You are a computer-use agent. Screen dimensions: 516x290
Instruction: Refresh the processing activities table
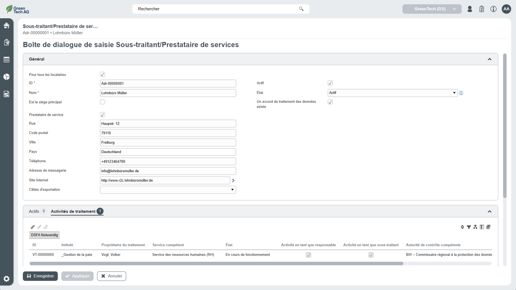[x=462, y=227]
